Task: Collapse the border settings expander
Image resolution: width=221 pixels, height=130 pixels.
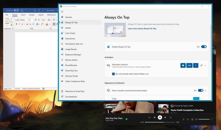Action: pos(205,90)
